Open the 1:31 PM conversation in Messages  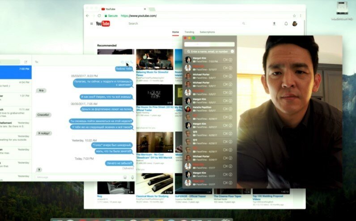tap(16, 99)
